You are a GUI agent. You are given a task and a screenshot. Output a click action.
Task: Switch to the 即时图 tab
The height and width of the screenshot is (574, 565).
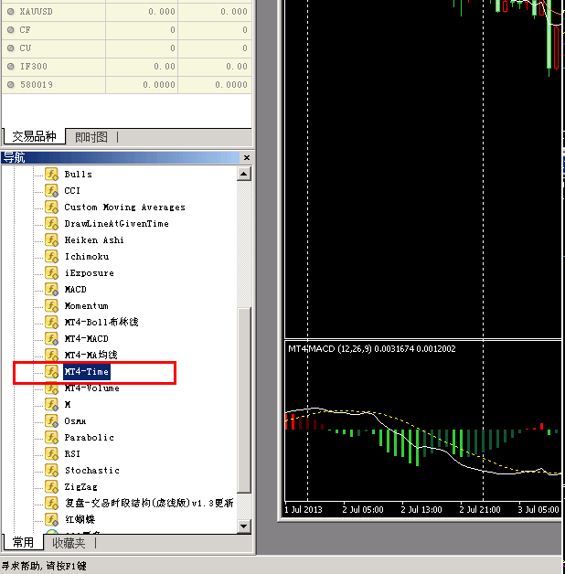[91, 137]
